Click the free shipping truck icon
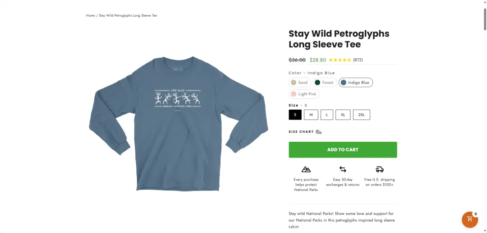This screenshot has height=233, width=487. 380,169
